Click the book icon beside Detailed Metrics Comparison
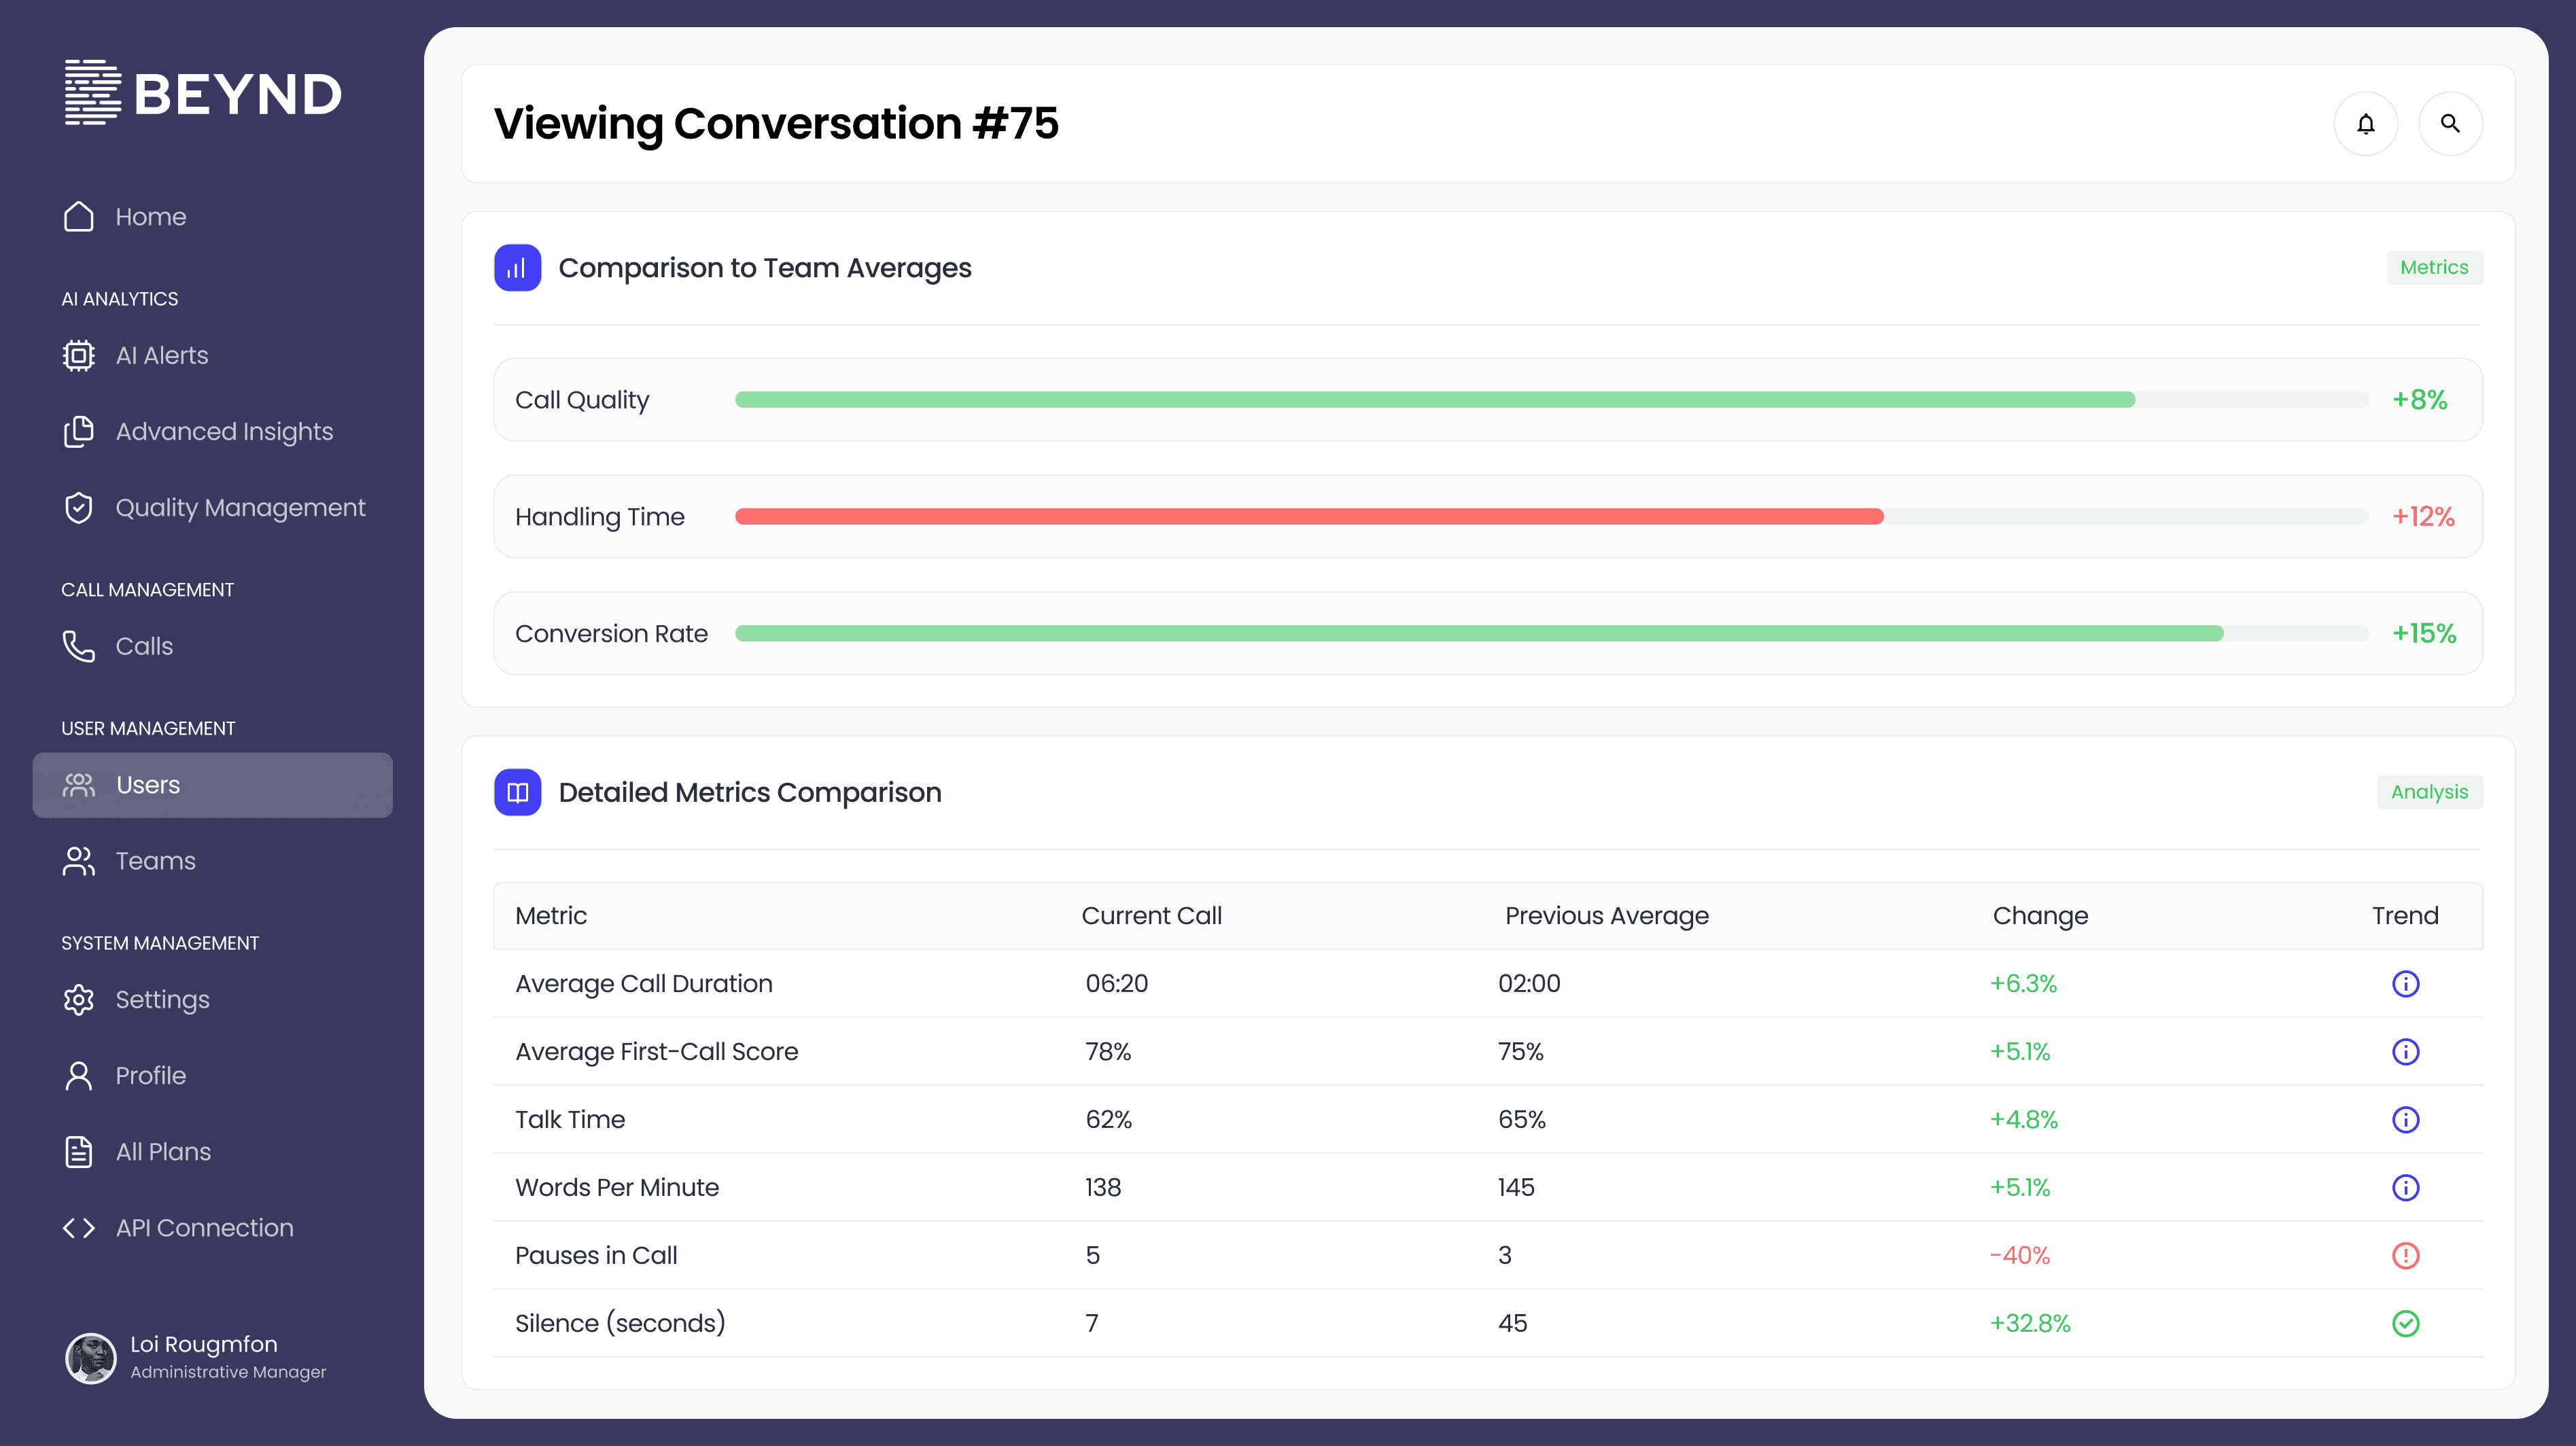The height and width of the screenshot is (1446, 2576). click(x=517, y=792)
